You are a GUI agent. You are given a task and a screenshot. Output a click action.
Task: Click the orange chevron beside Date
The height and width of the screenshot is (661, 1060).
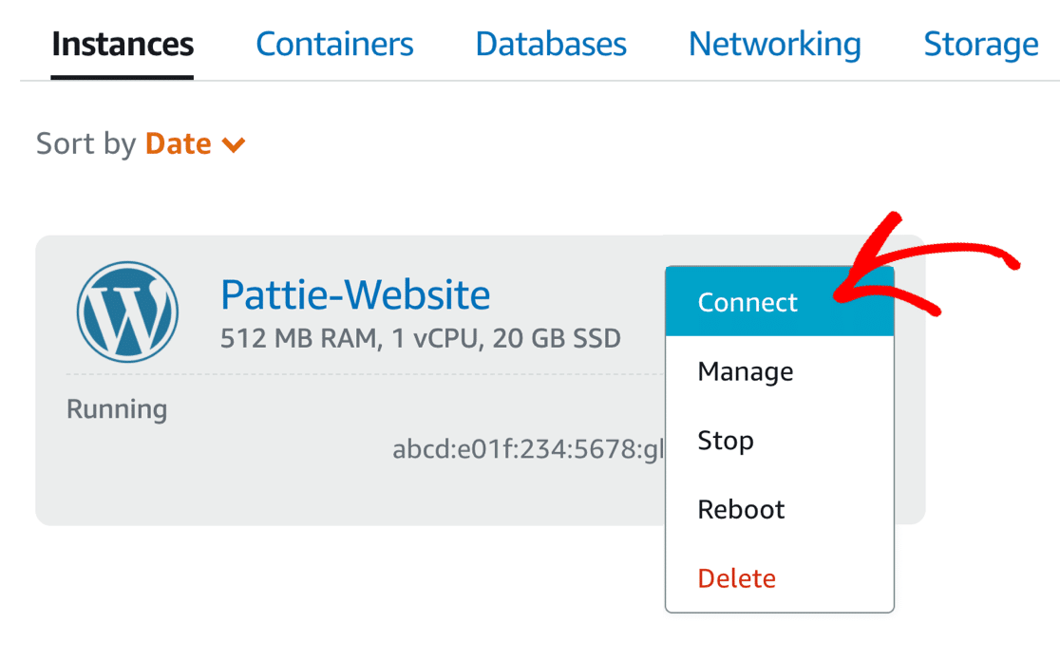click(x=234, y=145)
